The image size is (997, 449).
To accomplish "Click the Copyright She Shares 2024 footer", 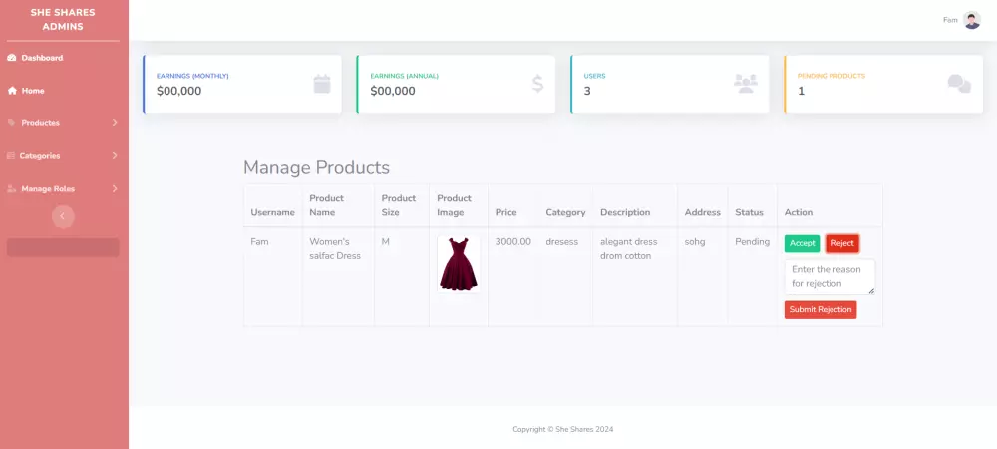I will 562,429.
